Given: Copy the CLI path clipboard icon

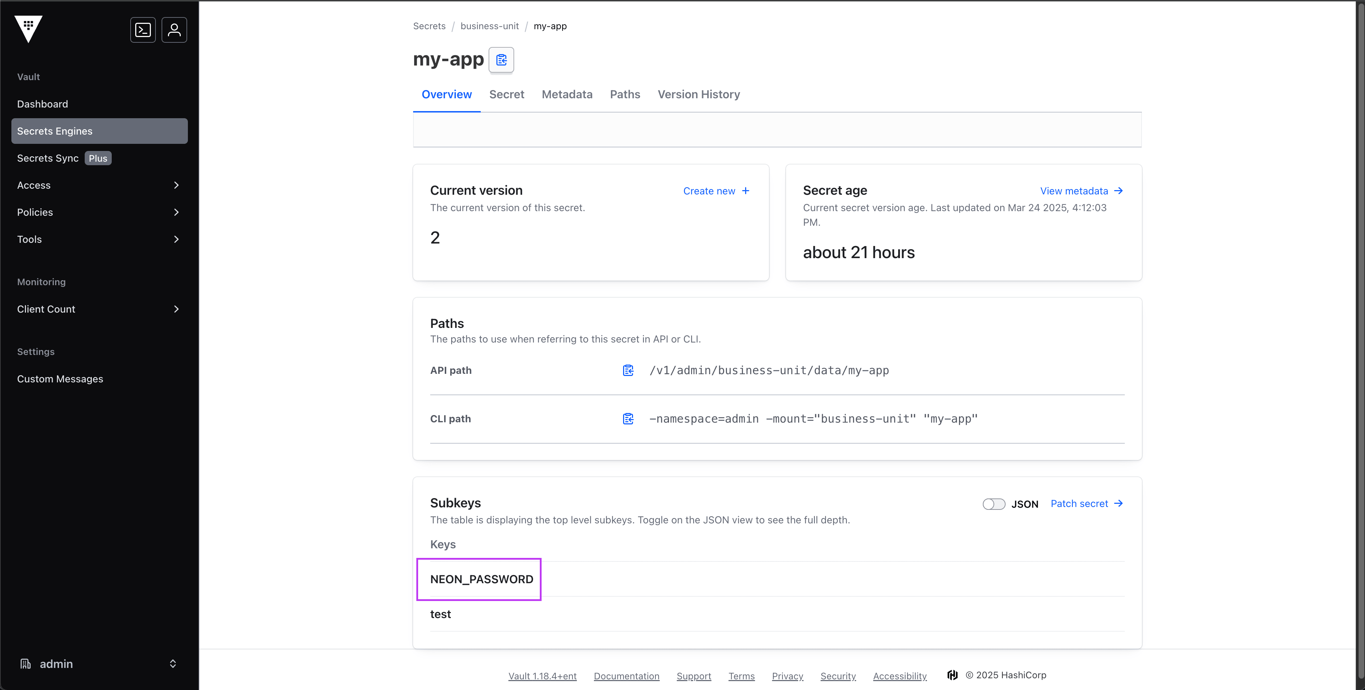Looking at the screenshot, I should tap(628, 418).
